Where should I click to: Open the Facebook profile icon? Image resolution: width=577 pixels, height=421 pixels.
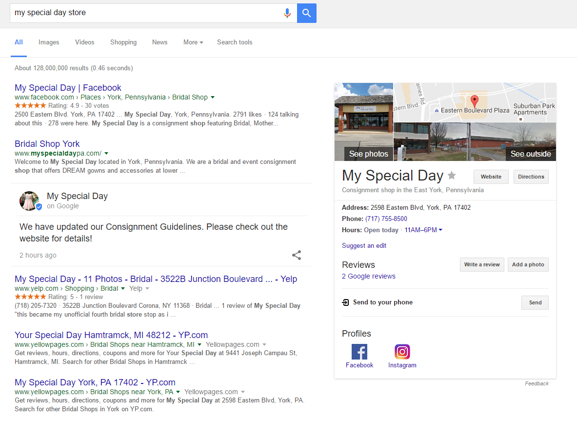click(359, 351)
